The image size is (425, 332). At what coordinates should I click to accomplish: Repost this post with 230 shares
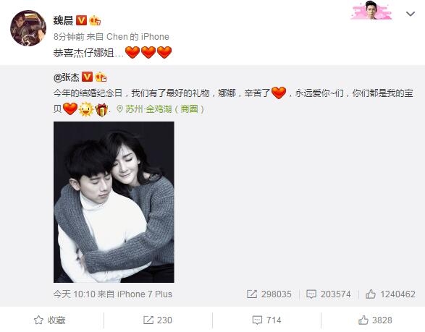coord(158,320)
